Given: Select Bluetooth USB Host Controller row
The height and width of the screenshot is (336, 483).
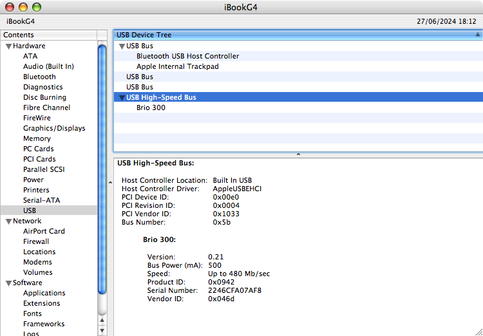Looking at the screenshot, I should [298, 56].
